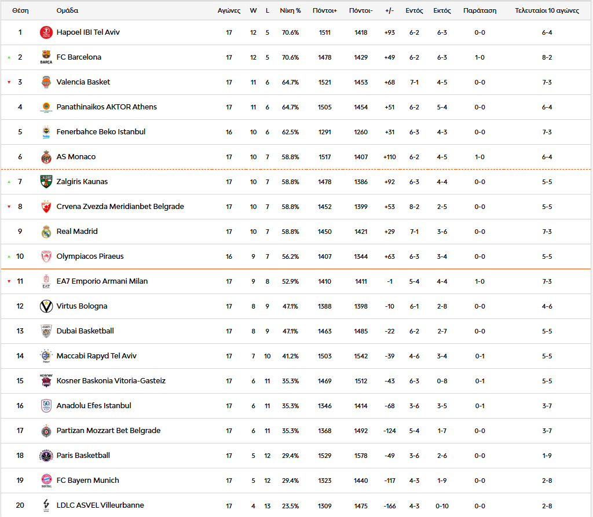Sort by the Νίκη % column header
The height and width of the screenshot is (517, 593).
point(290,10)
